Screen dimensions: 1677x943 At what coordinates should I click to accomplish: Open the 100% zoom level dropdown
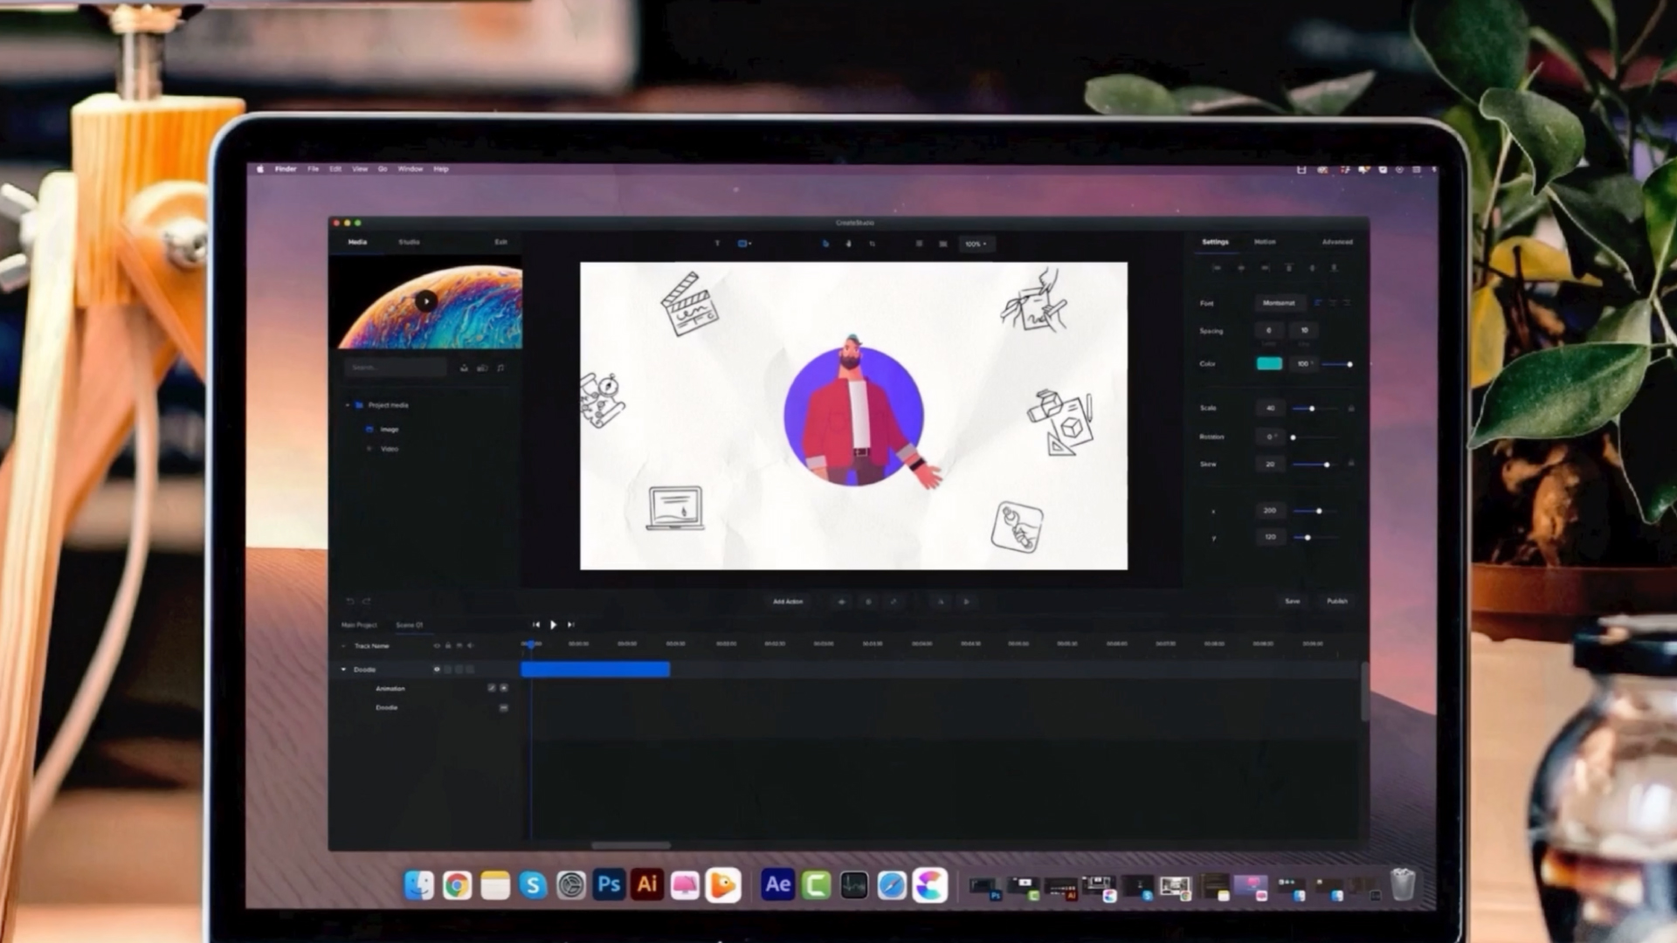point(976,244)
